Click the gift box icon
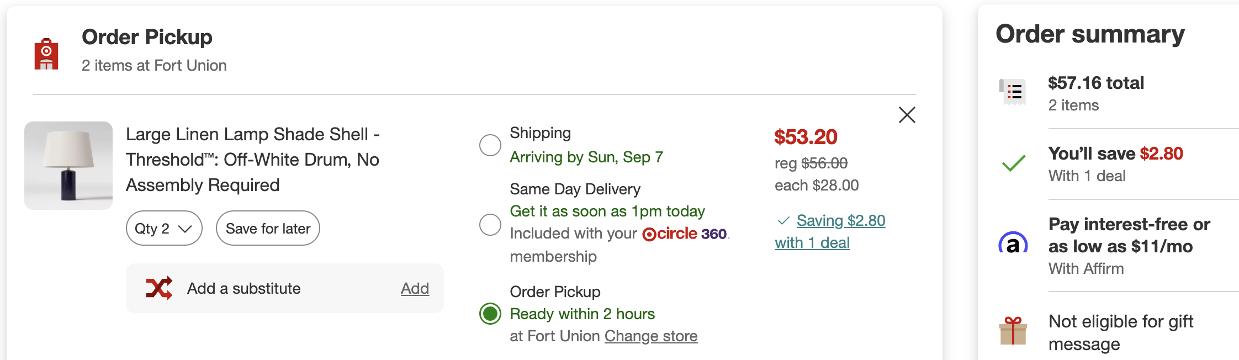The height and width of the screenshot is (360, 1239). (1013, 331)
